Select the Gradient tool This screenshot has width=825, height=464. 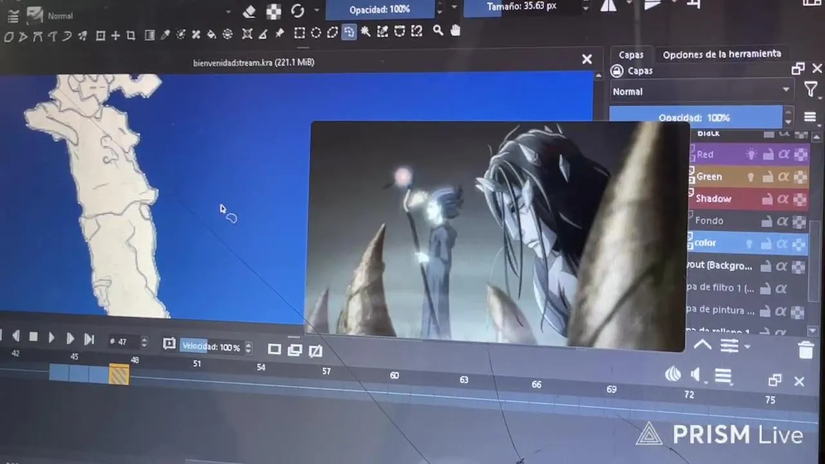coord(150,35)
